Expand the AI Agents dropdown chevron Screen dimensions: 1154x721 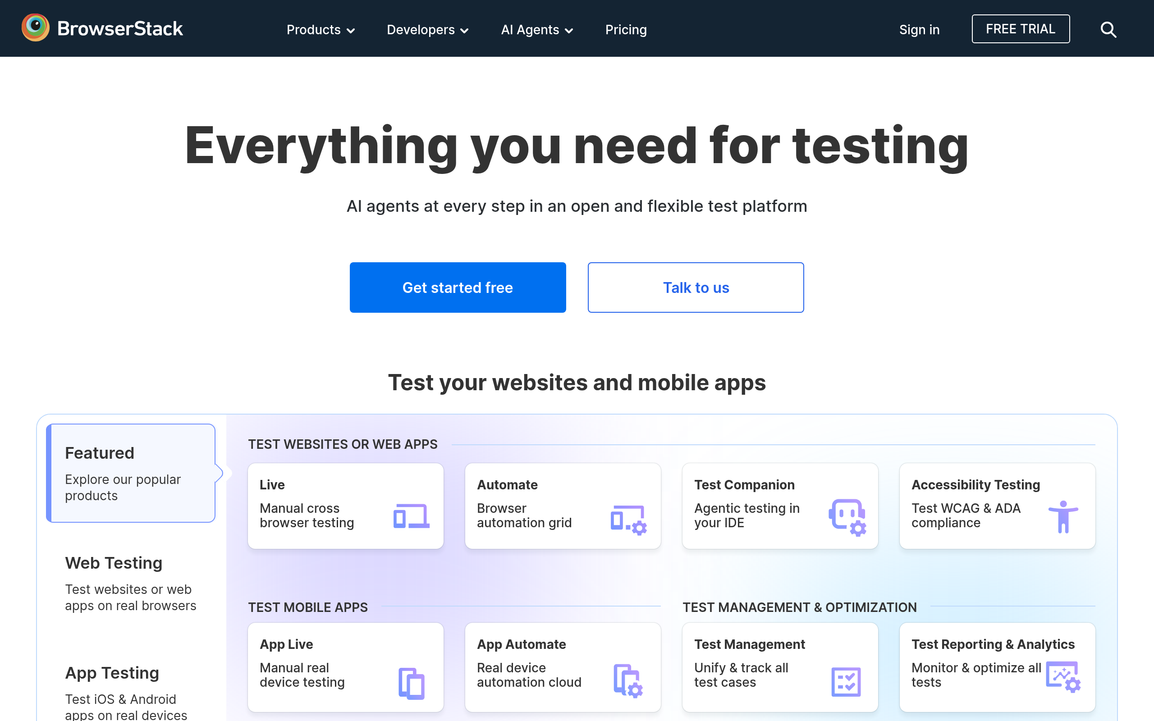pyautogui.click(x=569, y=31)
